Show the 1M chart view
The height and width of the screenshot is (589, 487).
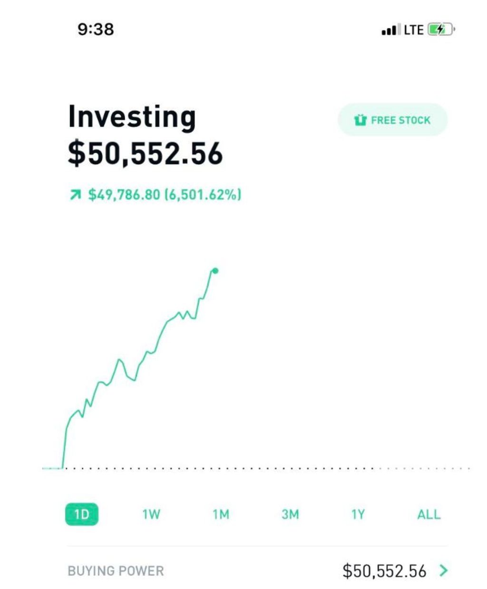click(221, 514)
